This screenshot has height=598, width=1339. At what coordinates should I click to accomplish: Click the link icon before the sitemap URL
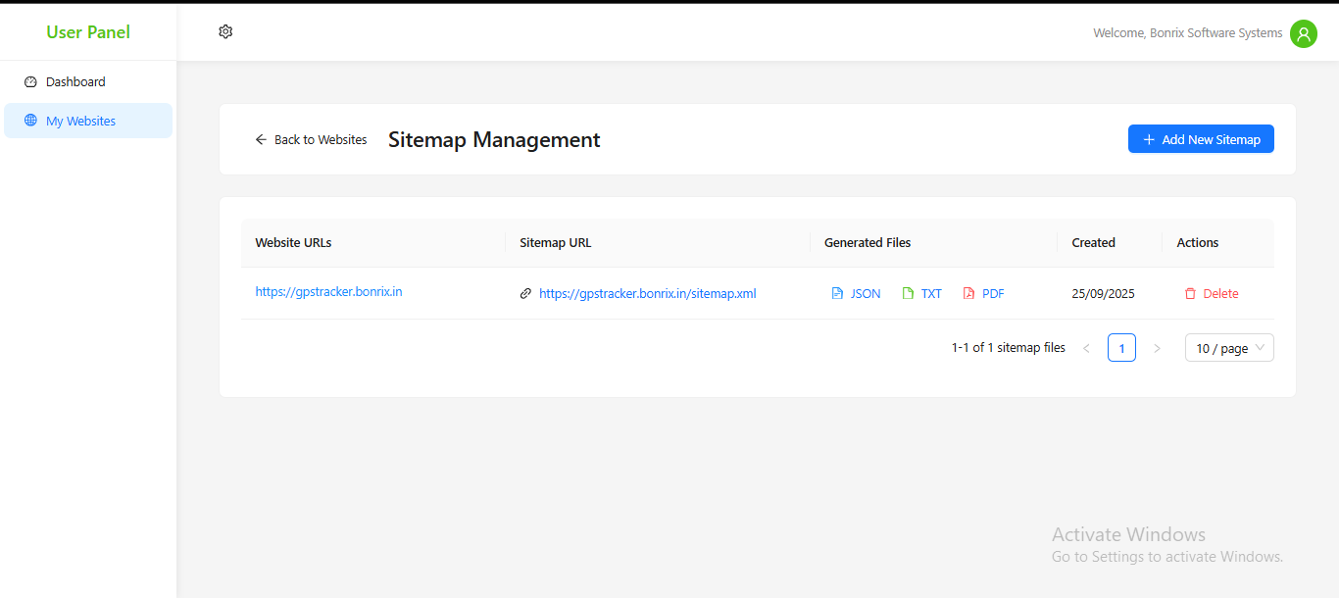coord(525,293)
